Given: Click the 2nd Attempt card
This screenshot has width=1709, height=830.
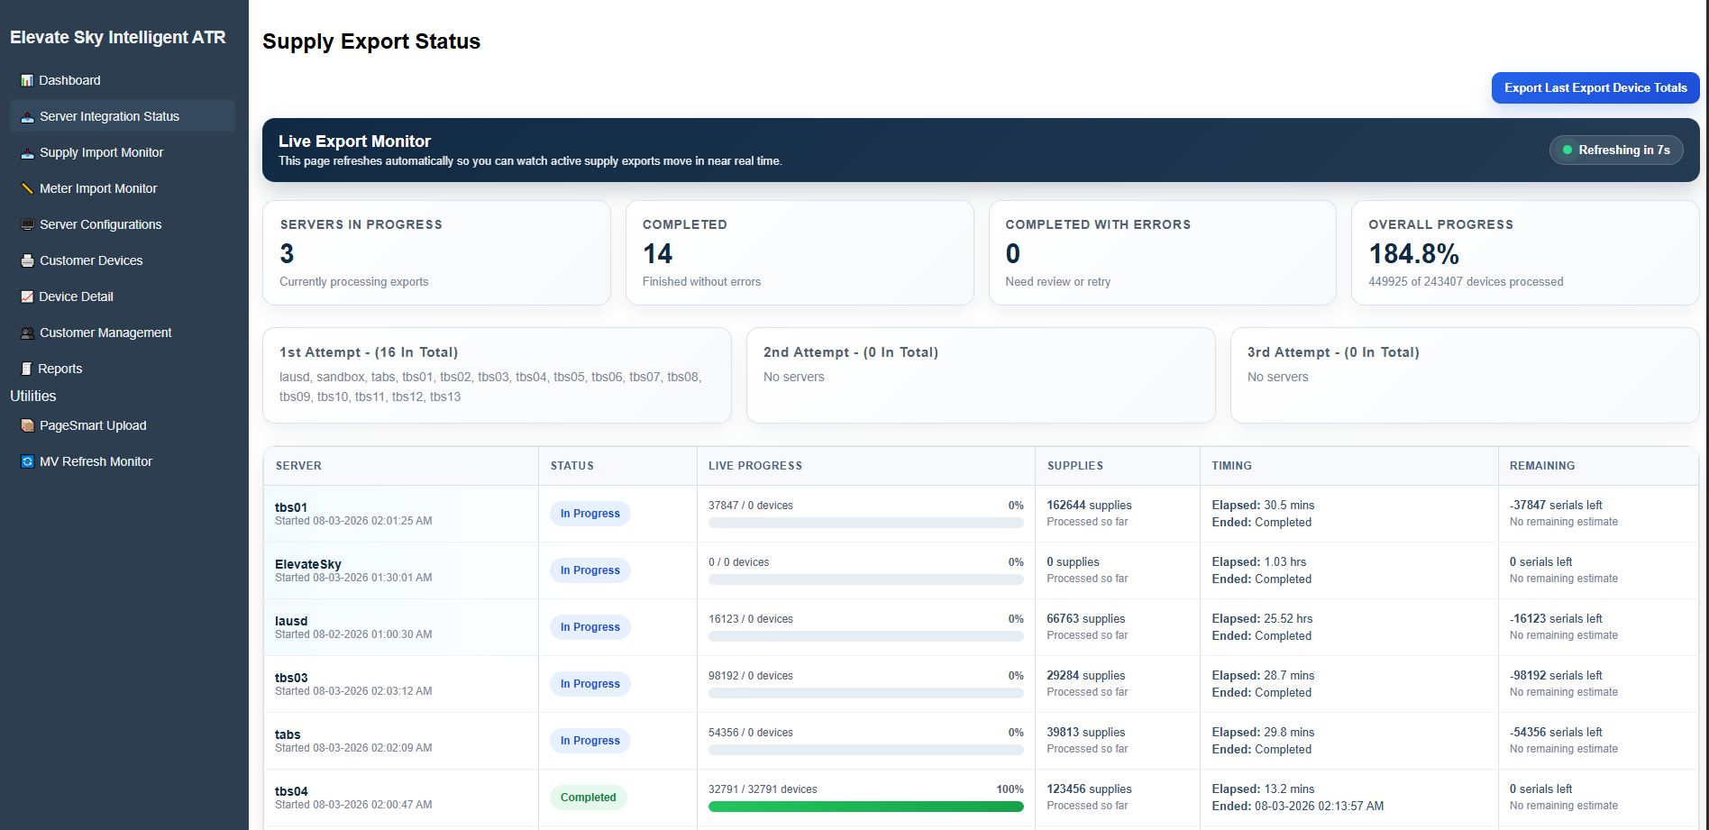Looking at the screenshot, I should point(981,375).
